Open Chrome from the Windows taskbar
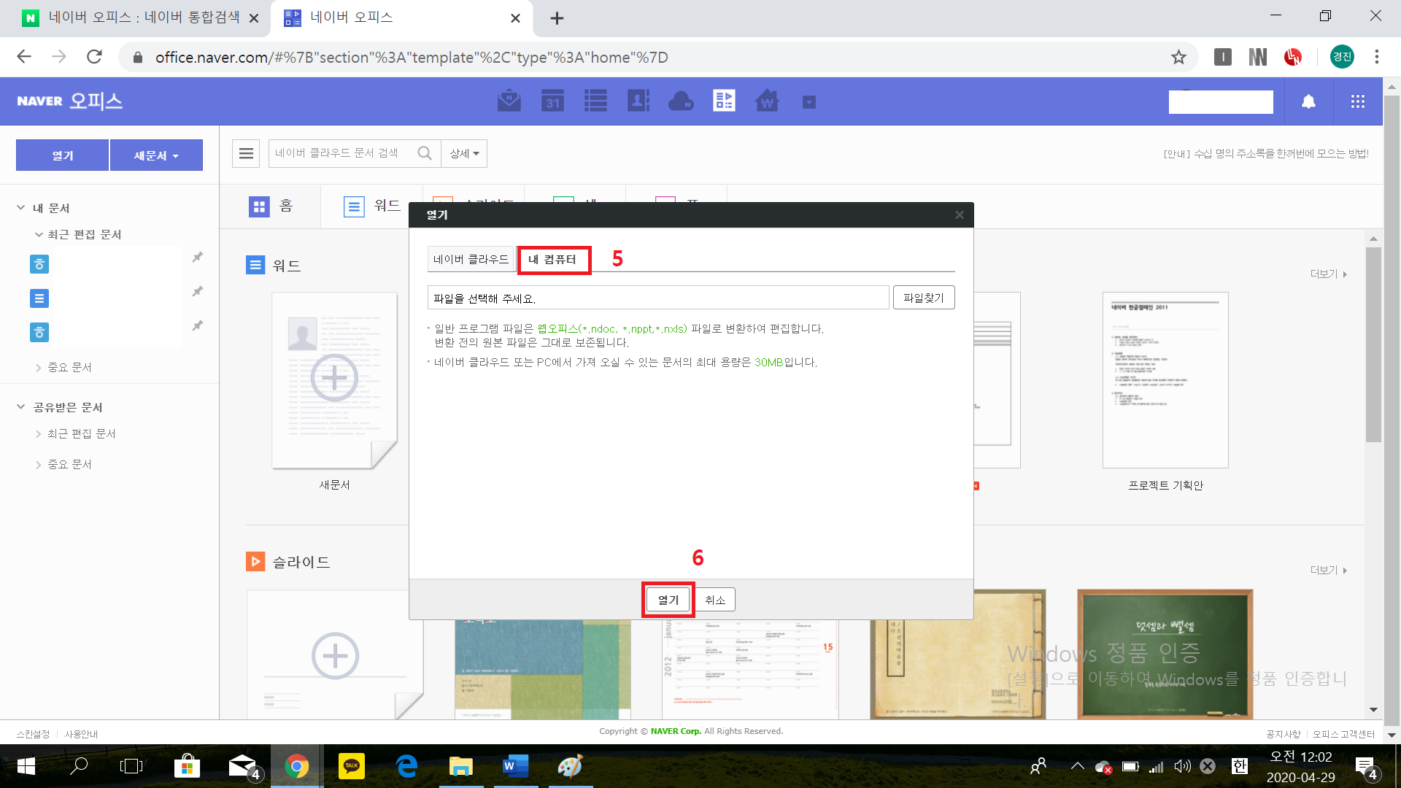The image size is (1401, 788). (x=296, y=766)
